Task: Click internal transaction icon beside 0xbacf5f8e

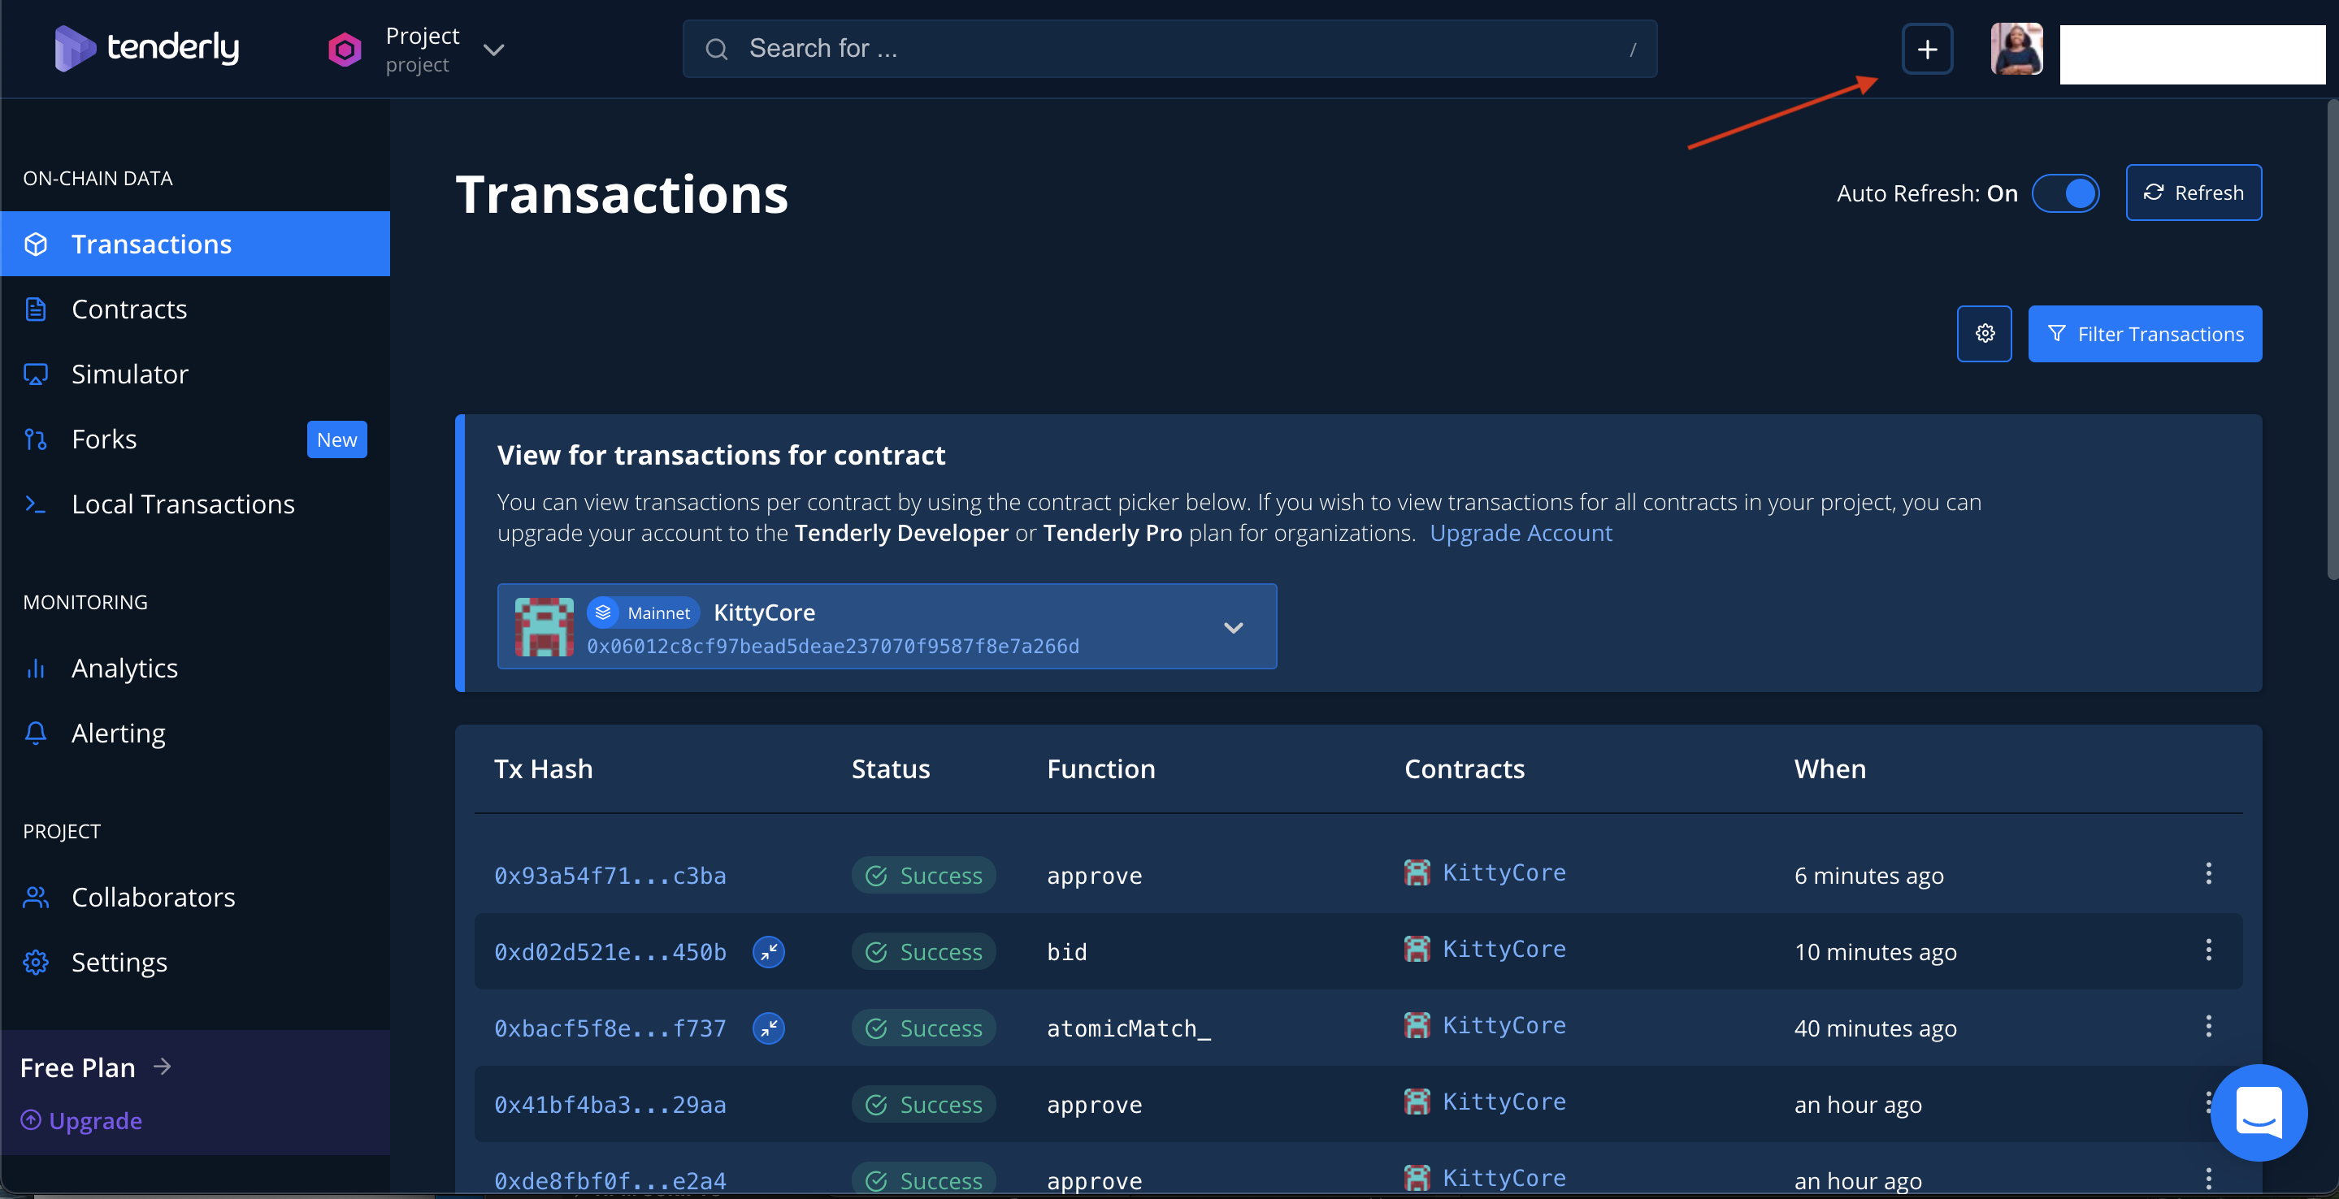Action: point(768,1028)
